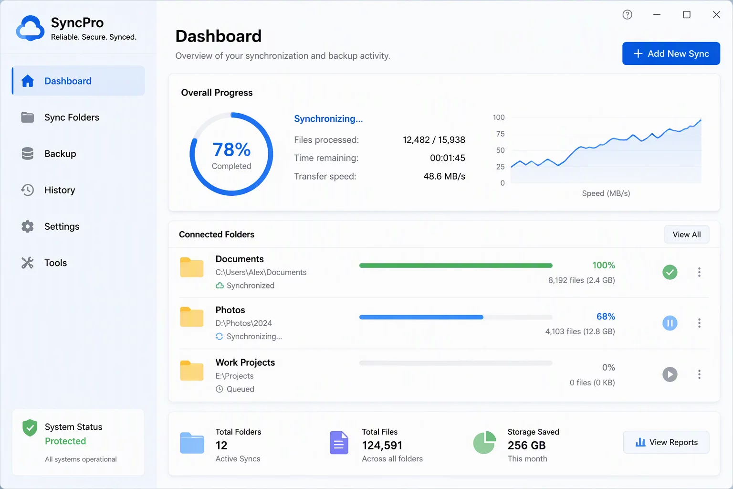The image size is (733, 489).
Task: Click the Speed (MB/s) line chart
Action: point(606,150)
